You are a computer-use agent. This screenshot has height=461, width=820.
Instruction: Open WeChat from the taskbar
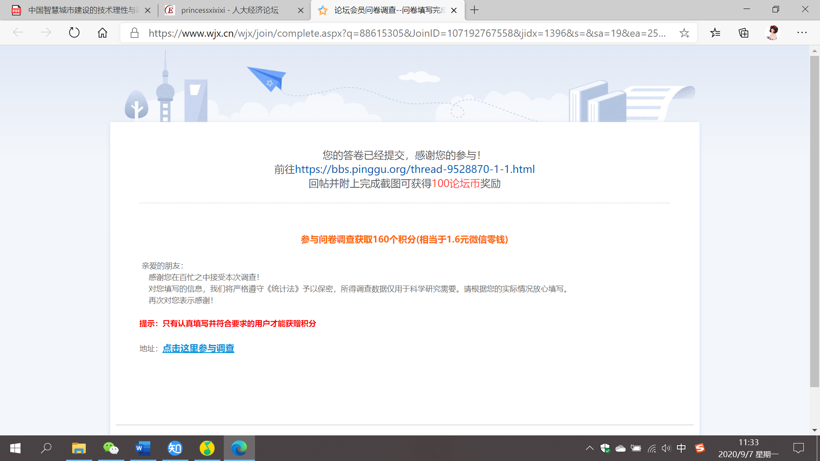(x=111, y=448)
